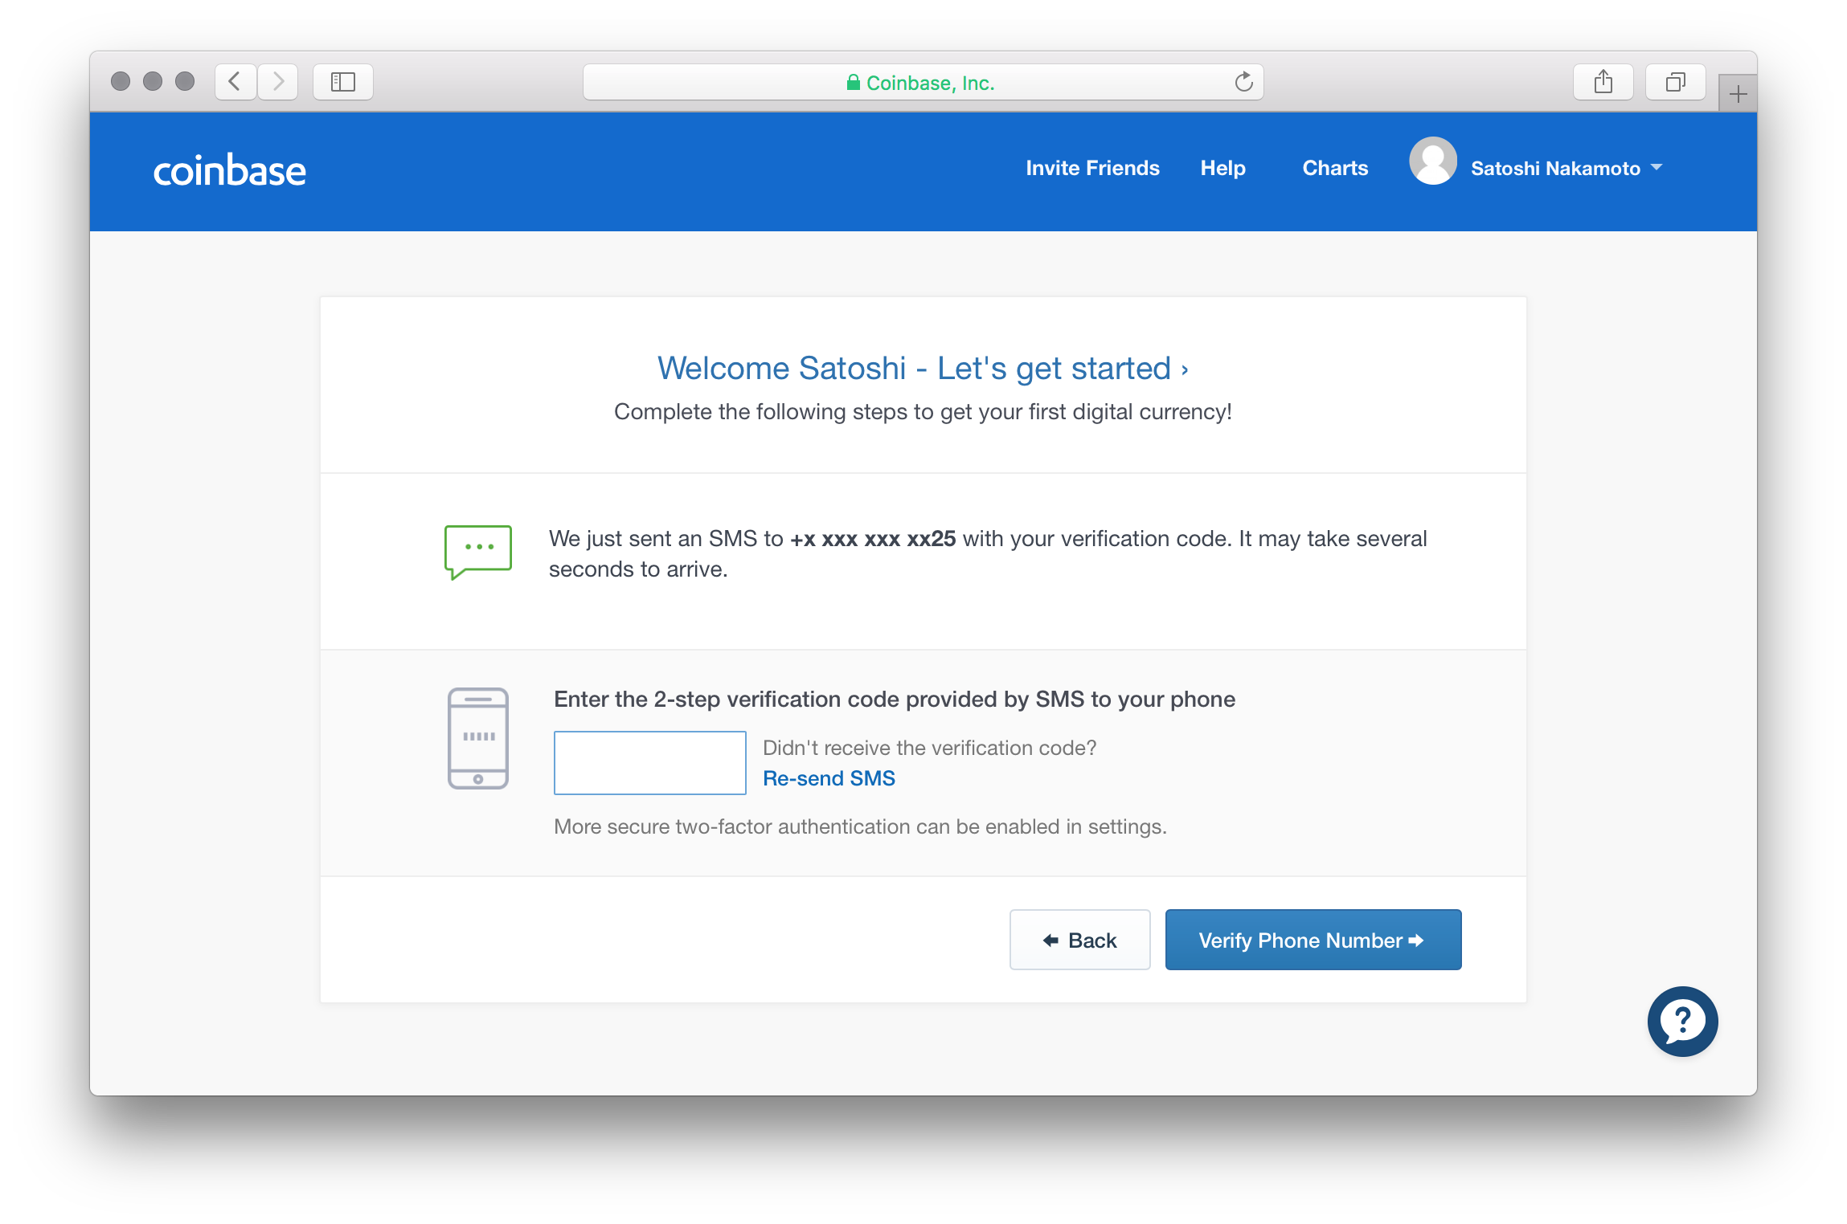1847x1224 pixels.
Task: Open the Help menu item
Action: tap(1222, 168)
